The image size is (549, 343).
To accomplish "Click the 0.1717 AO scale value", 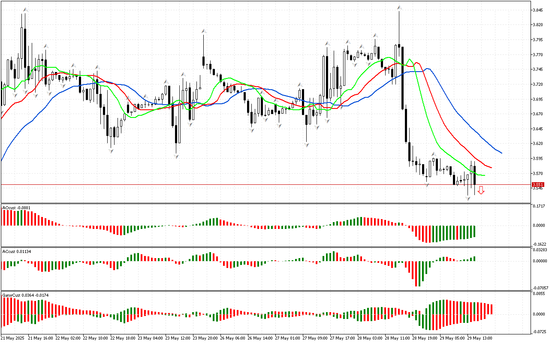I will pos(539,206).
